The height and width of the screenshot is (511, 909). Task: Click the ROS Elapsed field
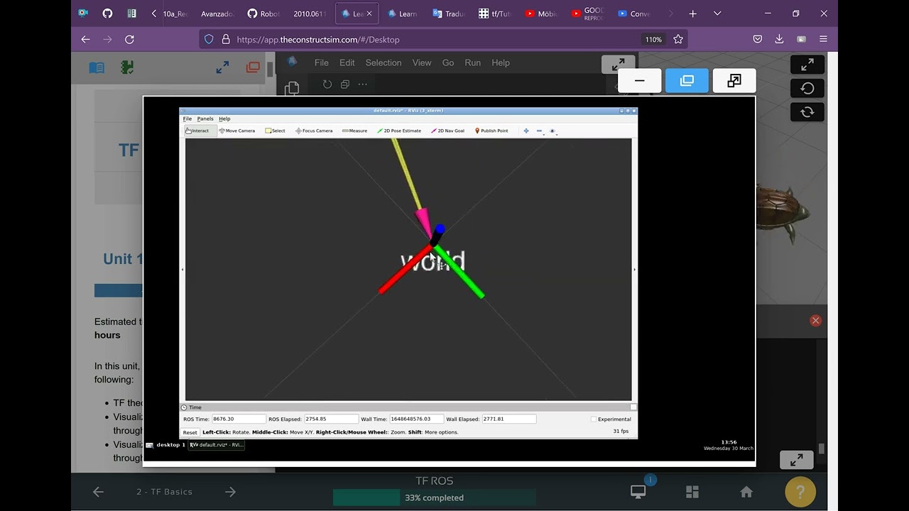coord(331,419)
